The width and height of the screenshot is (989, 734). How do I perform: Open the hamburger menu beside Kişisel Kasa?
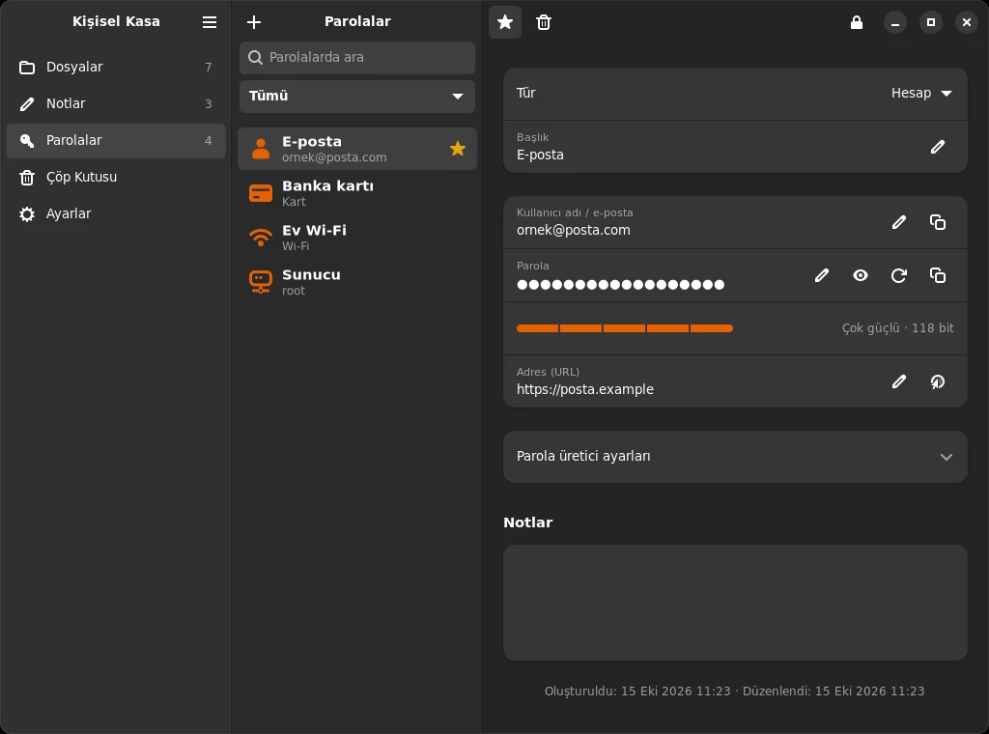point(210,22)
